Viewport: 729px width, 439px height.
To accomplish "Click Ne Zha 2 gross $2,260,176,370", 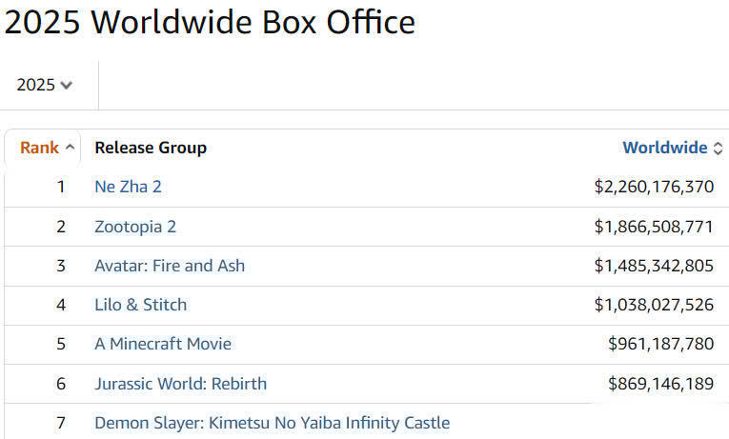I will pos(654,187).
